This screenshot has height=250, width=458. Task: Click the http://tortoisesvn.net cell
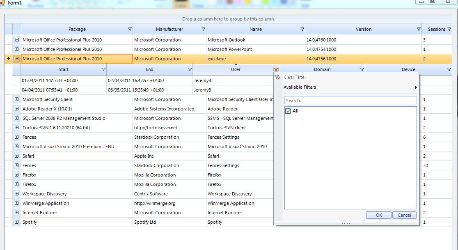coord(169,128)
